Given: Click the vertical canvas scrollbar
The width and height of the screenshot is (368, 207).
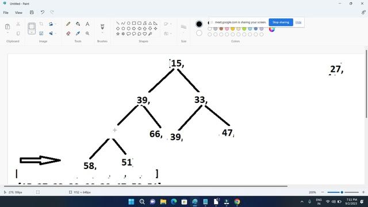Looking at the screenshot, I should [x=366, y=84].
